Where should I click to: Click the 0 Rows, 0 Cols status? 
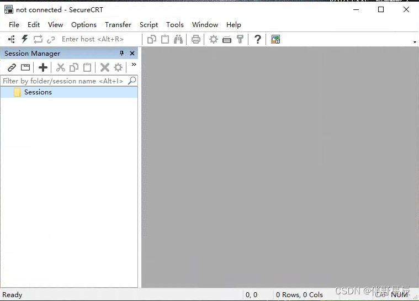point(299,295)
